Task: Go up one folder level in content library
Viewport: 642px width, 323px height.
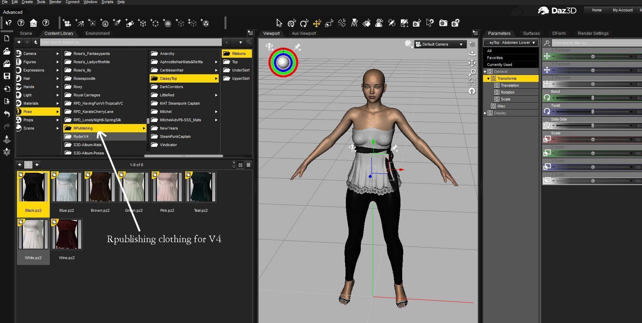Action: [x=36, y=42]
